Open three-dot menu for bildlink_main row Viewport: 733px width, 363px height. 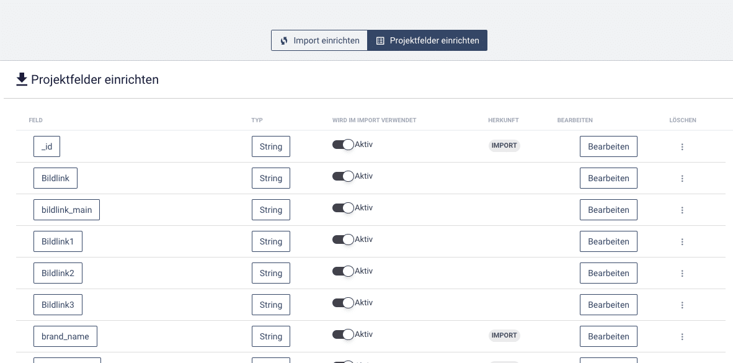pyautogui.click(x=682, y=210)
